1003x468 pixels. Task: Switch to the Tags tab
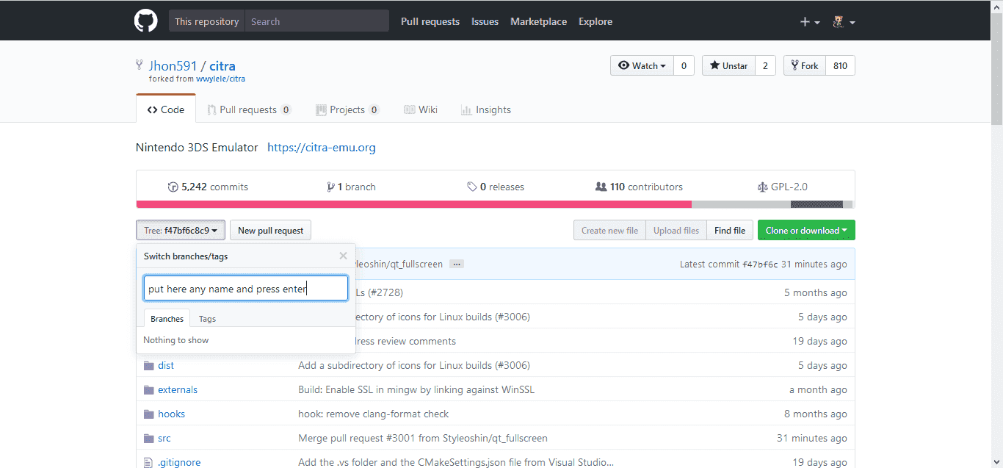[207, 319]
